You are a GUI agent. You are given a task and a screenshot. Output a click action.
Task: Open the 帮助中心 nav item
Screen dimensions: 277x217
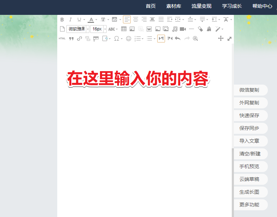point(262,6)
